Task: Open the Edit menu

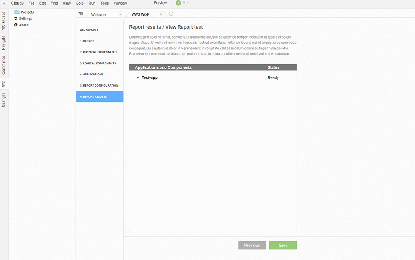Action: point(43,3)
